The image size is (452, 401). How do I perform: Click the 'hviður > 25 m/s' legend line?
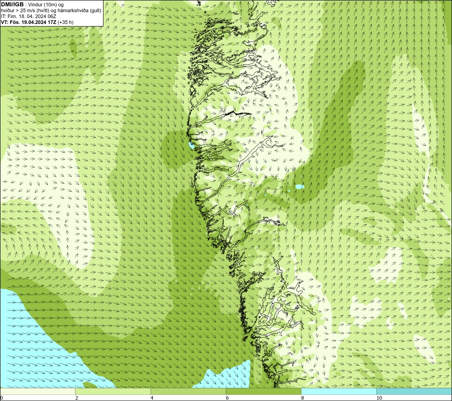coord(52,10)
